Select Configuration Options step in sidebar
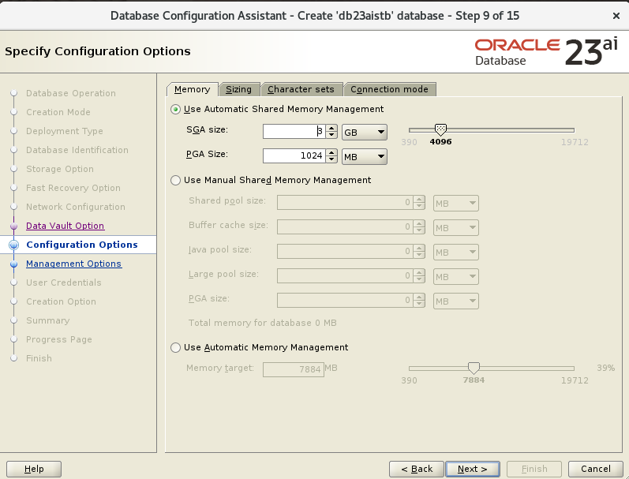The image size is (629, 479). click(x=82, y=245)
